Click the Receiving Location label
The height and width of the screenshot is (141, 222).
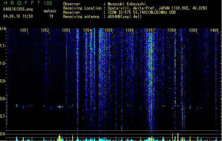coord(82,8)
